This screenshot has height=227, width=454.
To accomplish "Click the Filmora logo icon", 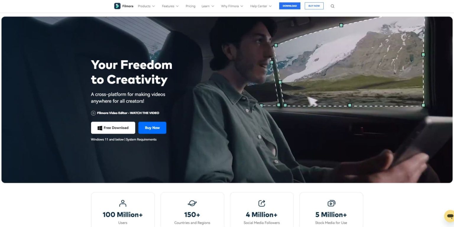I will (x=117, y=6).
